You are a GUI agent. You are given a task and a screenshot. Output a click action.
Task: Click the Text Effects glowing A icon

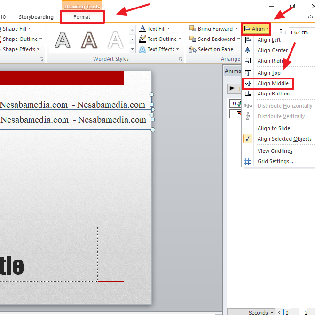pos(142,49)
